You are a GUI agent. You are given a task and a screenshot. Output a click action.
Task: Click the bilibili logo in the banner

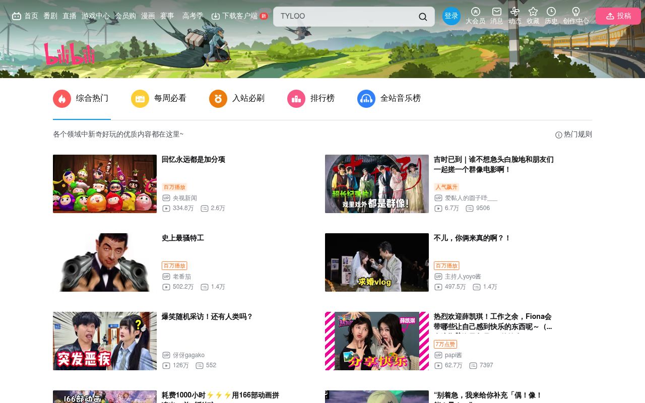70,54
